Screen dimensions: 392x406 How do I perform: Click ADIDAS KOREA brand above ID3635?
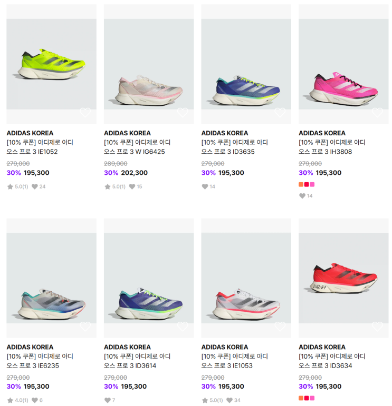(x=224, y=133)
